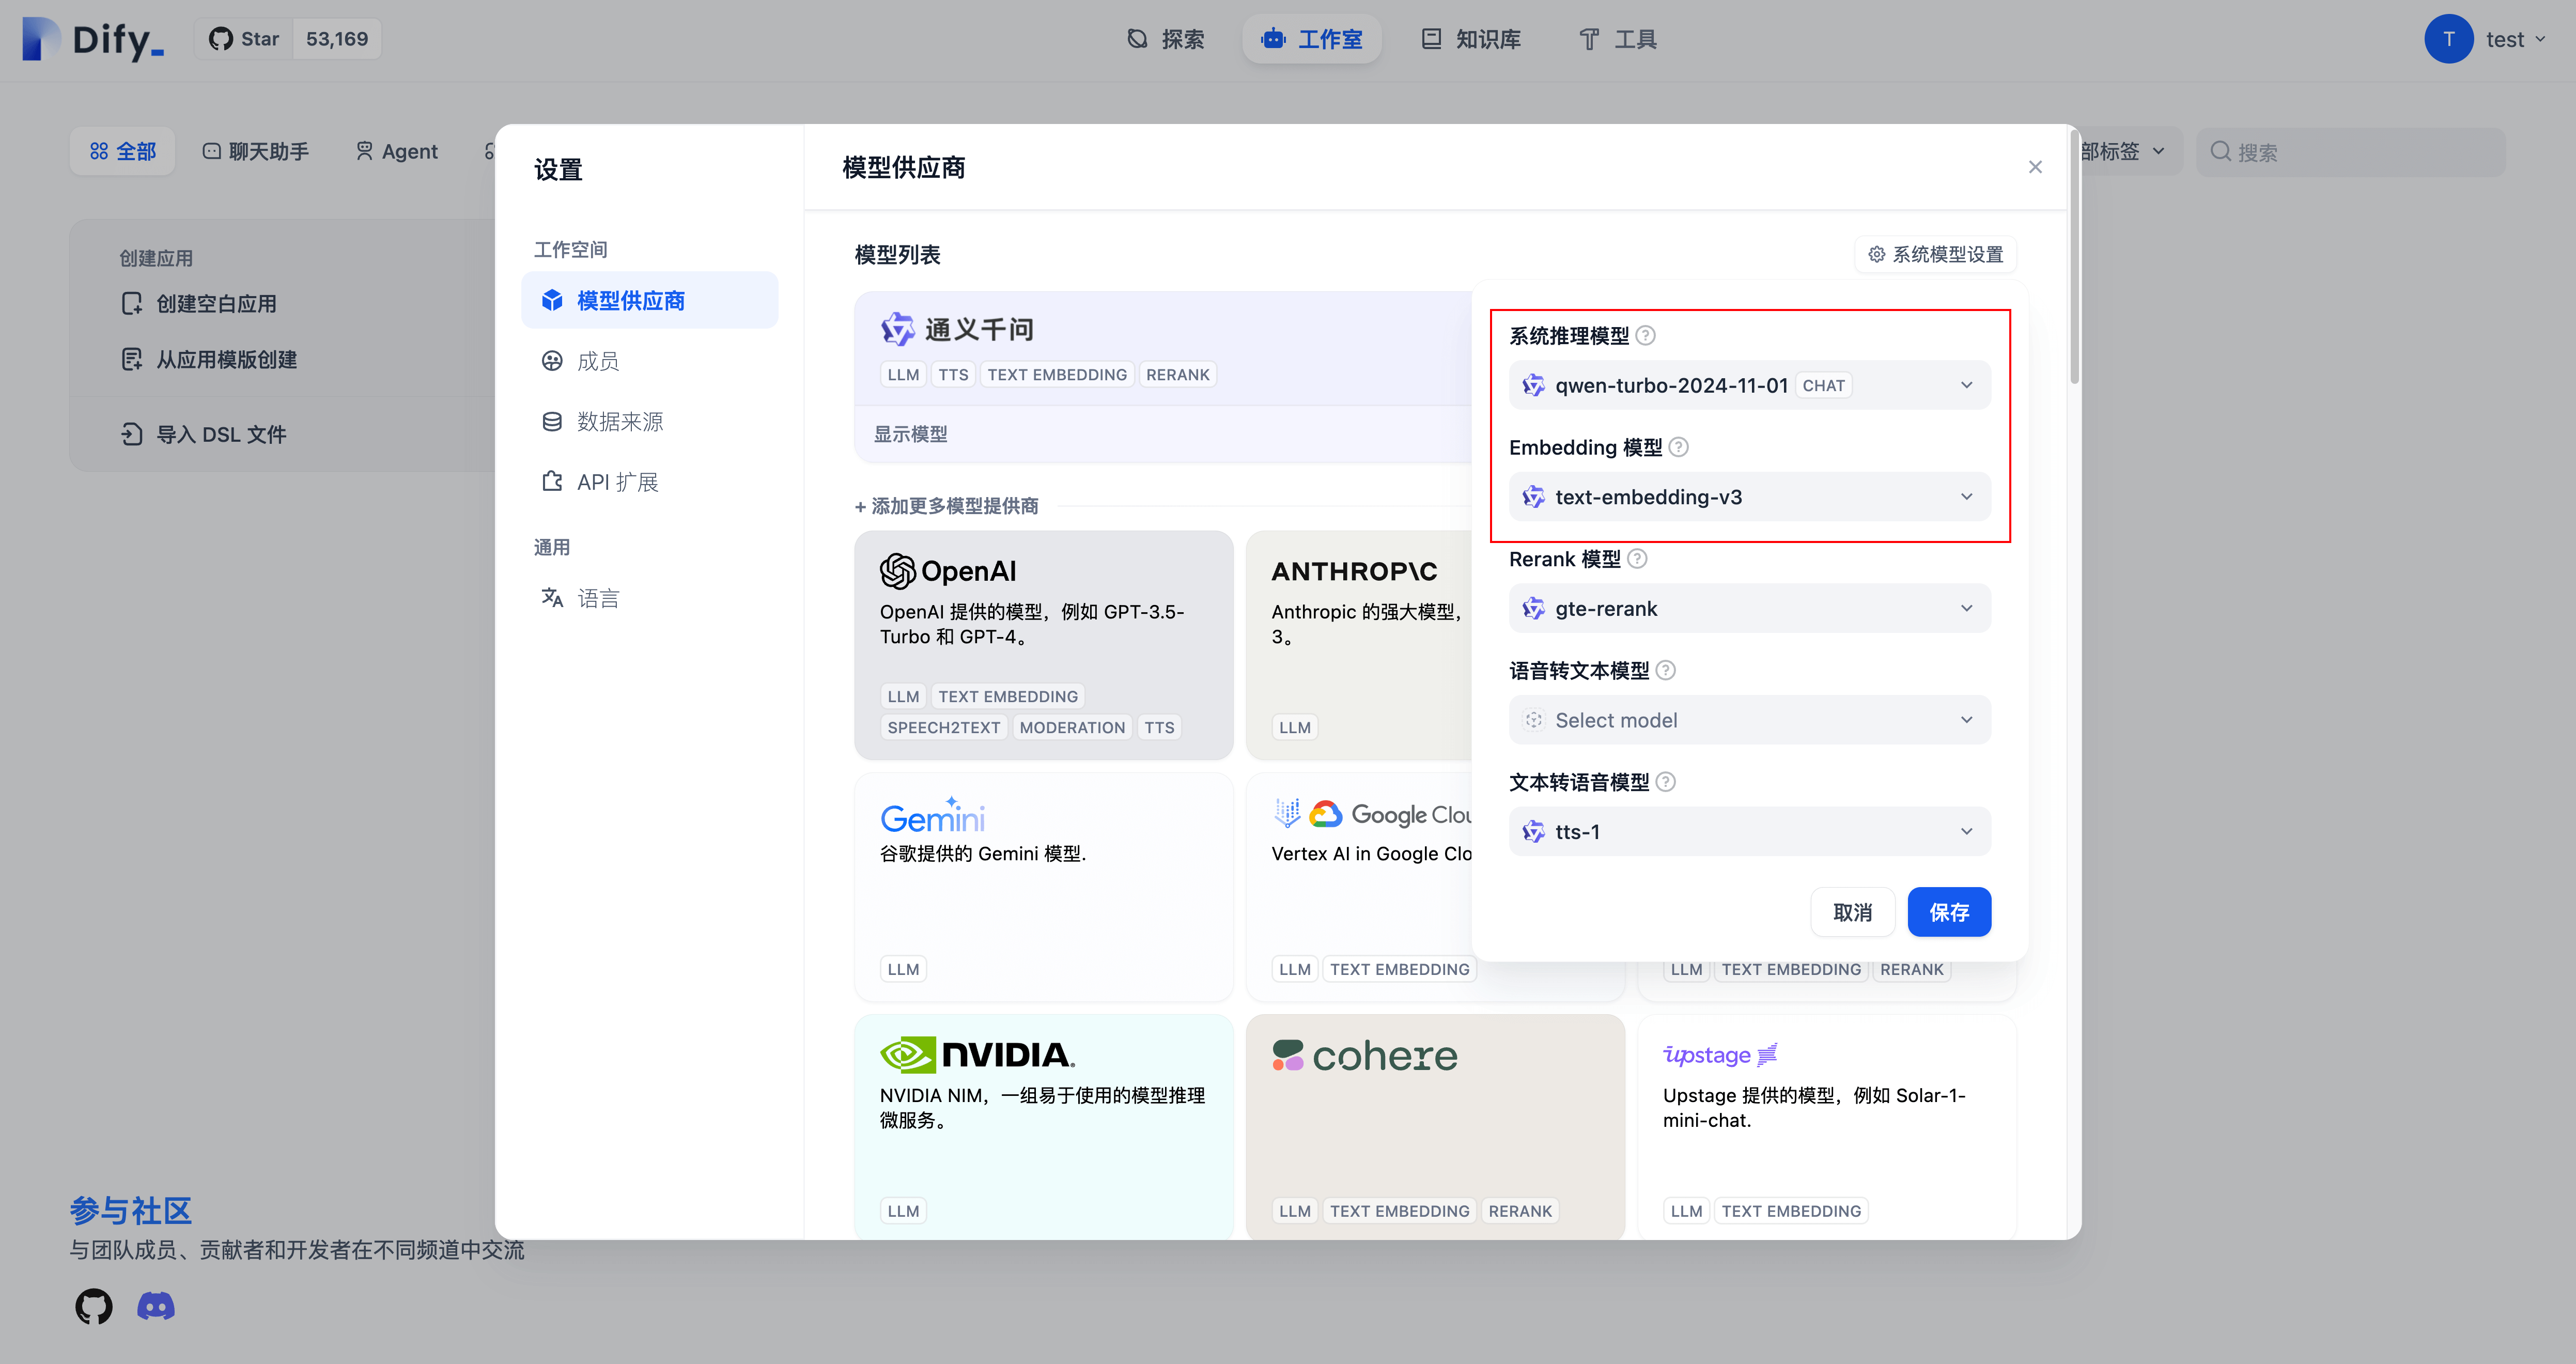The width and height of the screenshot is (2576, 1364).
Task: Open 数据来源 in settings sidebar
Action: coord(649,421)
